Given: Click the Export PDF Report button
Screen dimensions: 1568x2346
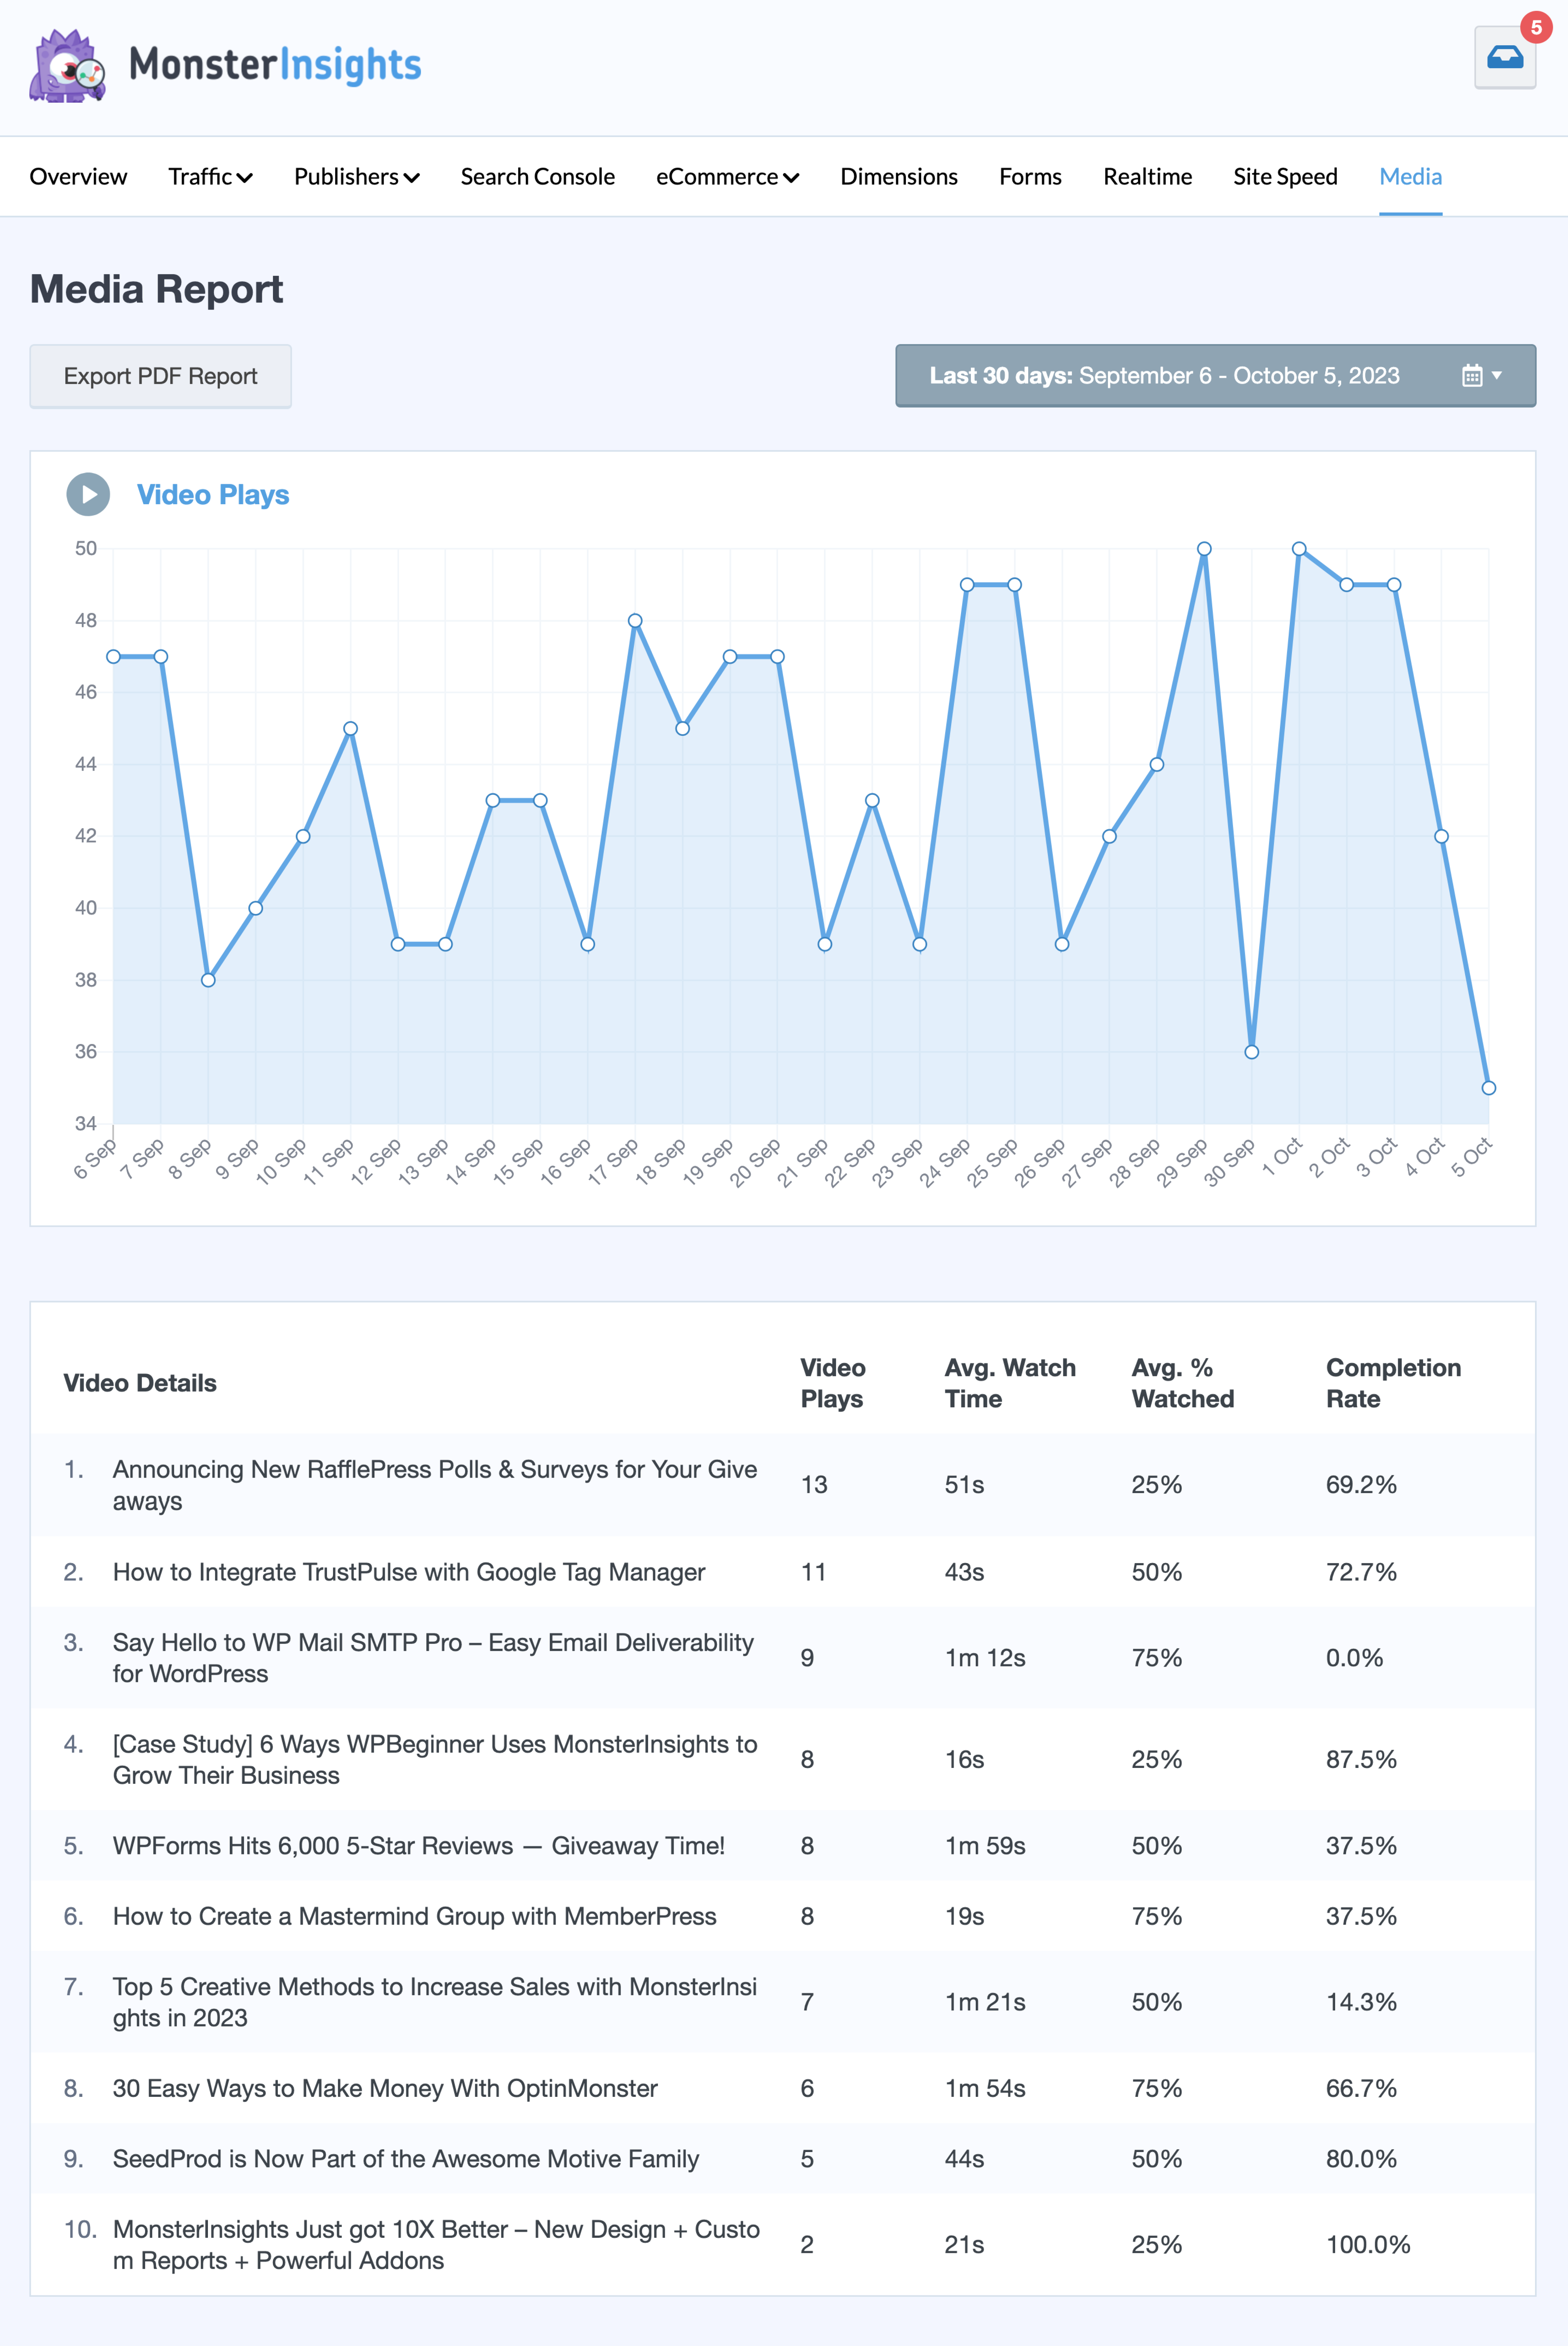Looking at the screenshot, I should (x=160, y=376).
